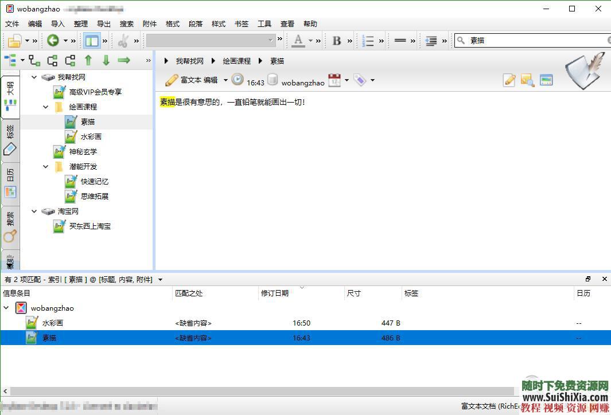
Task: Toggle the outline pane layout button
Action: tap(91, 41)
